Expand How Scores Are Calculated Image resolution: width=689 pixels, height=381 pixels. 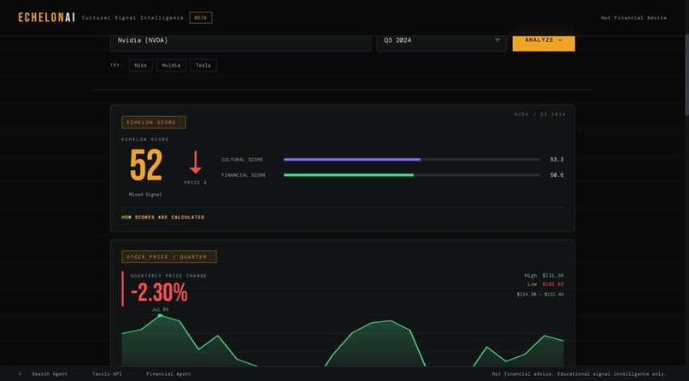tap(163, 217)
